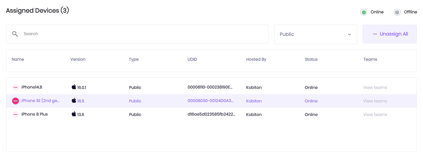Image resolution: width=423 pixels, height=153 pixels.
Task: Click the Unassign All button
Action: [390, 34]
